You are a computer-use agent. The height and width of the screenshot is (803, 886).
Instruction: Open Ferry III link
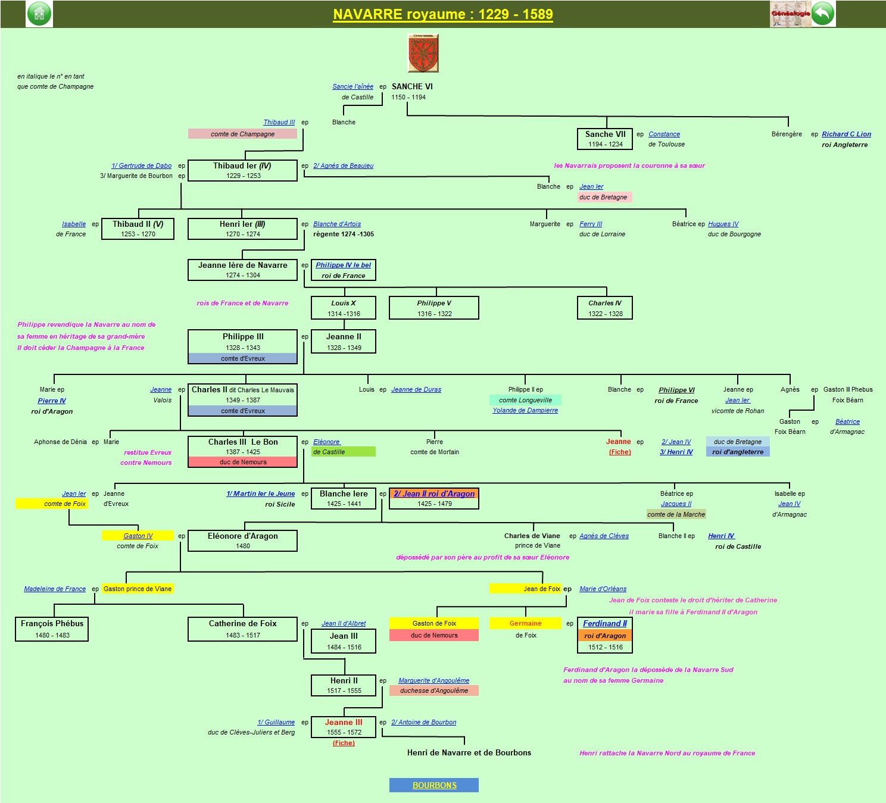(591, 224)
